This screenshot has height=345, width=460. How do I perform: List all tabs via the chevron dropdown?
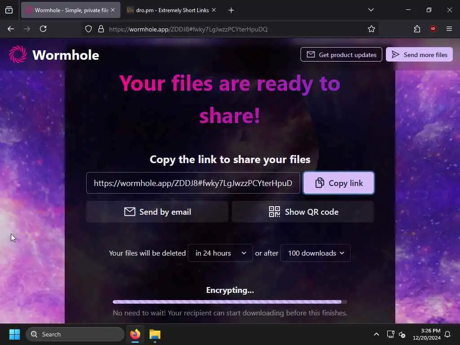[x=371, y=10]
